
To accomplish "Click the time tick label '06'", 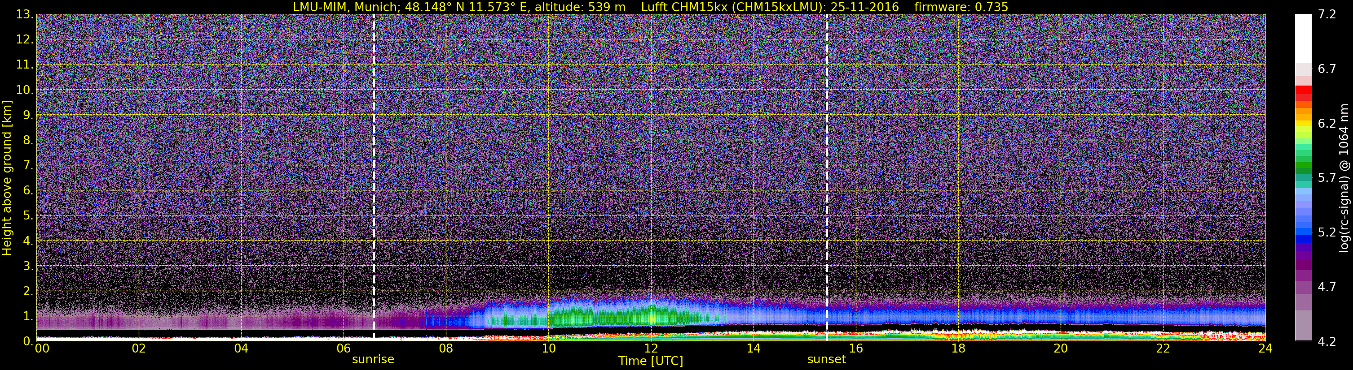I will coord(344,348).
